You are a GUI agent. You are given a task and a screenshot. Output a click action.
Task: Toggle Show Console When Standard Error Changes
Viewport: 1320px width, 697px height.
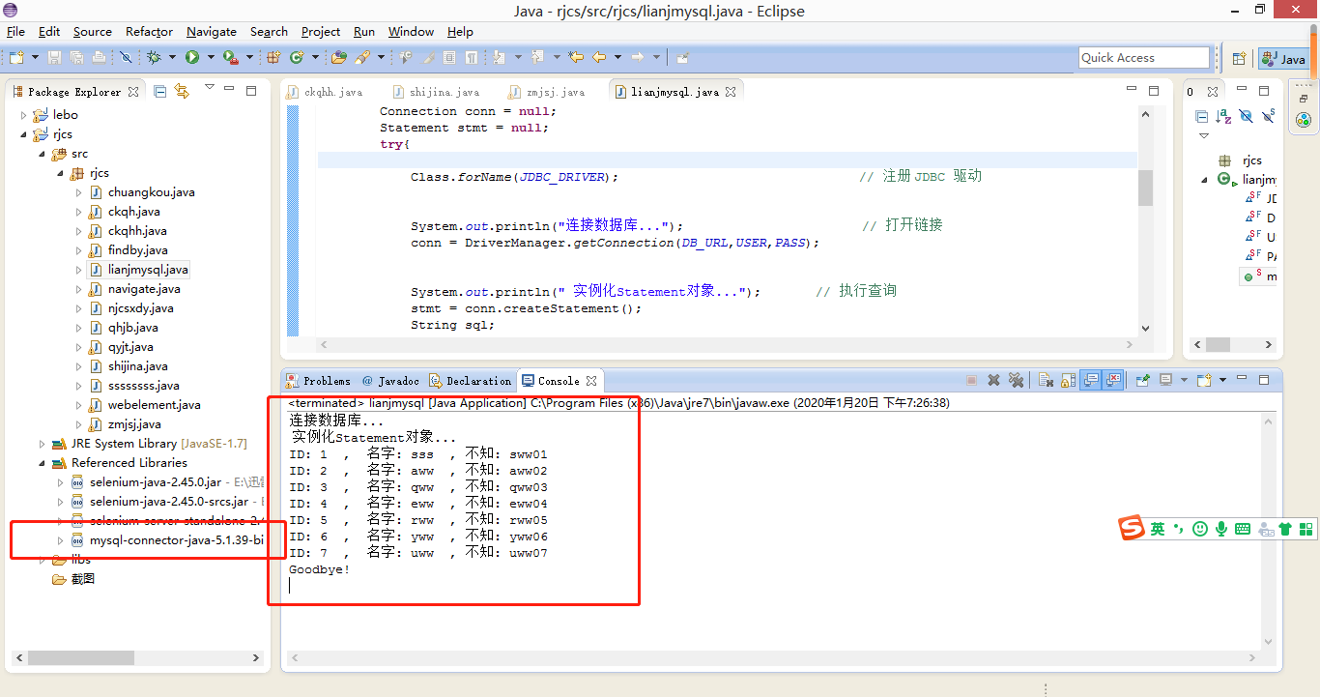click(1113, 381)
